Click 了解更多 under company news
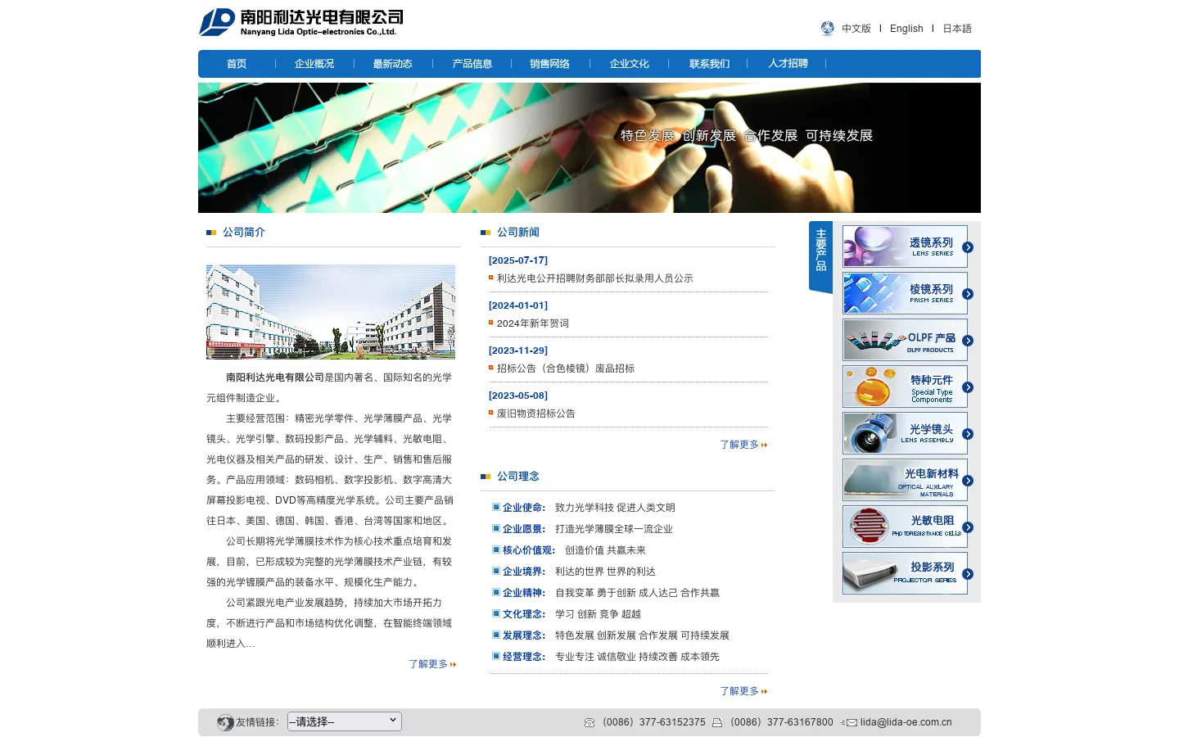The width and height of the screenshot is (1179, 737). (743, 445)
